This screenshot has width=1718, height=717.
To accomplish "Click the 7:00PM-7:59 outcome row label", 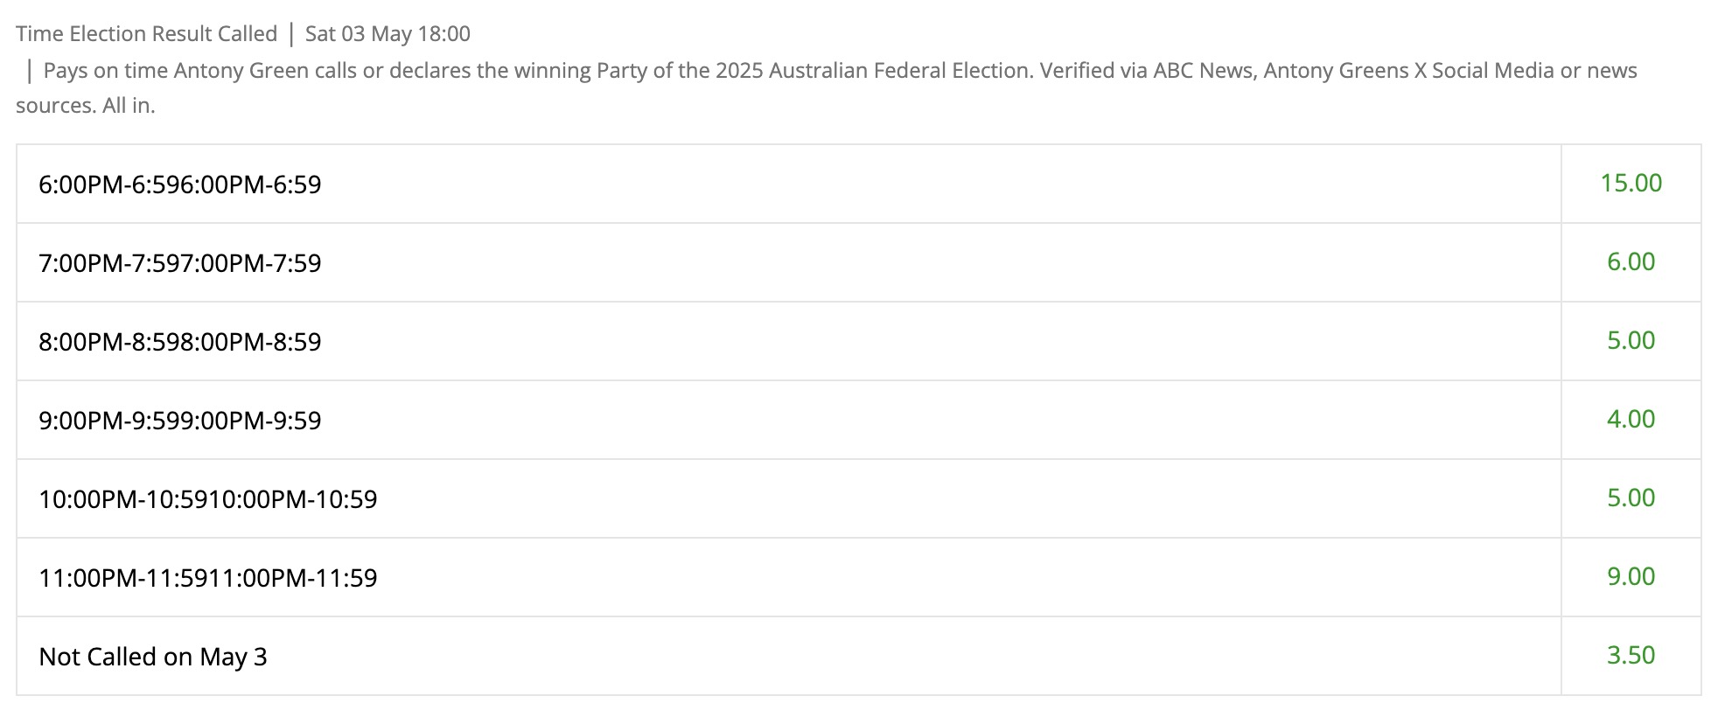I will 180,263.
